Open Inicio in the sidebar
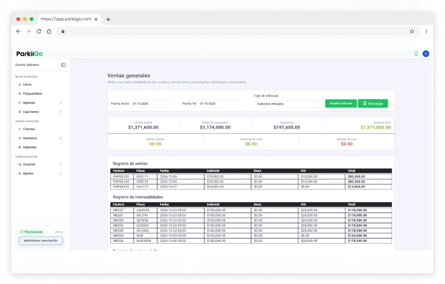This screenshot has width=445, height=284. click(x=27, y=85)
